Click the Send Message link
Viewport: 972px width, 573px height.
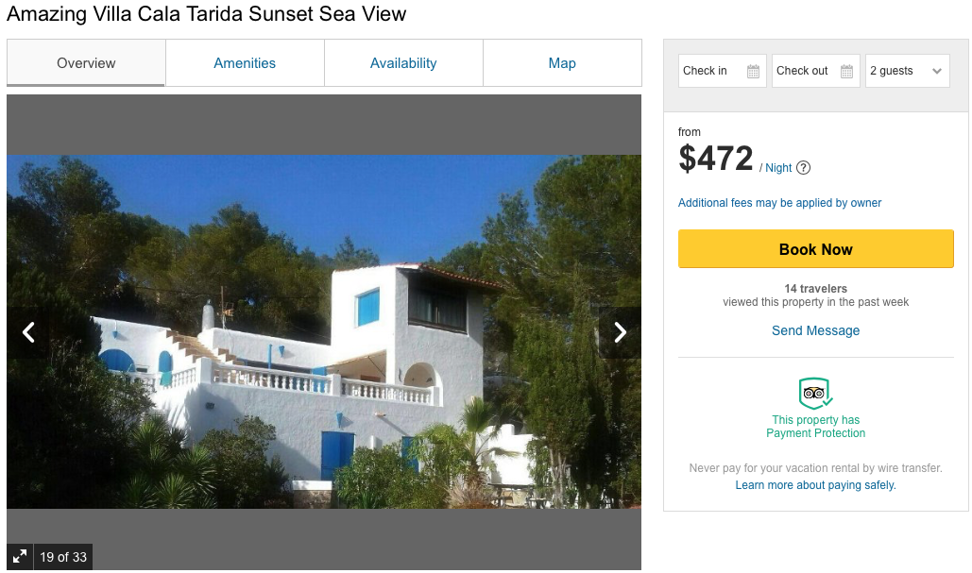(x=815, y=330)
